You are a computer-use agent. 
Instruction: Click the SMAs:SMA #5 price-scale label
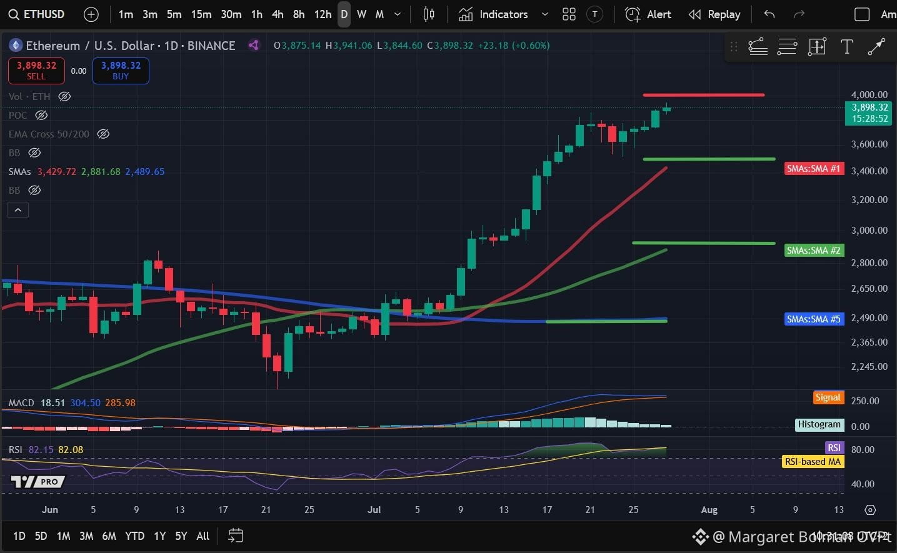[x=814, y=319]
